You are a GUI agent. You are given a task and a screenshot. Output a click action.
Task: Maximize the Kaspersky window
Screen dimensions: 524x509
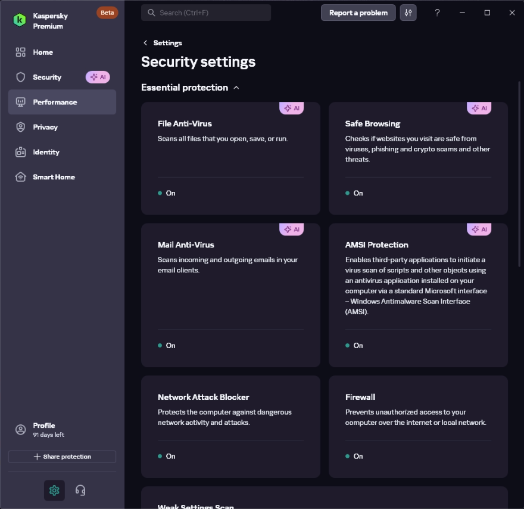click(487, 13)
